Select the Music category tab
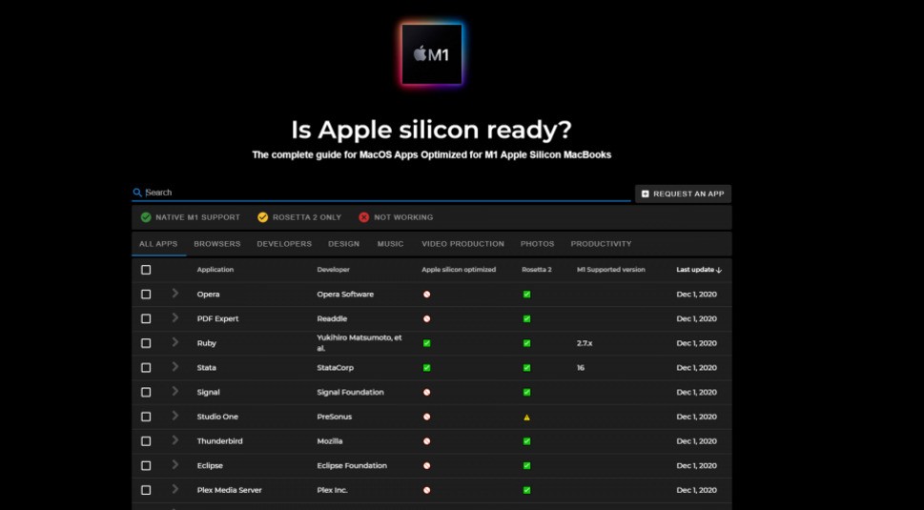 pyautogui.click(x=390, y=244)
